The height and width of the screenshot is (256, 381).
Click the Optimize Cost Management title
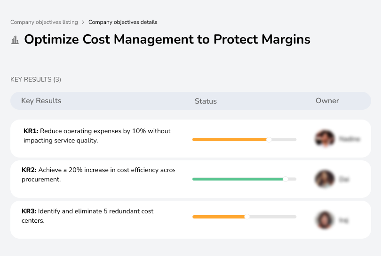pyautogui.click(x=167, y=39)
